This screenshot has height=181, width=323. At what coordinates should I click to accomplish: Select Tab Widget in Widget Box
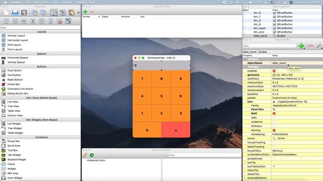[x=14, y=155]
